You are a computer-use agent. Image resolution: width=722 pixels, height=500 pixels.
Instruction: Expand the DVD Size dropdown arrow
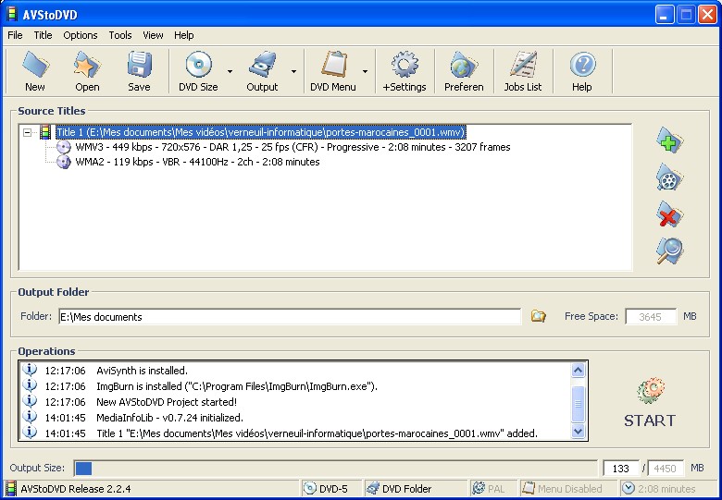[x=229, y=70]
